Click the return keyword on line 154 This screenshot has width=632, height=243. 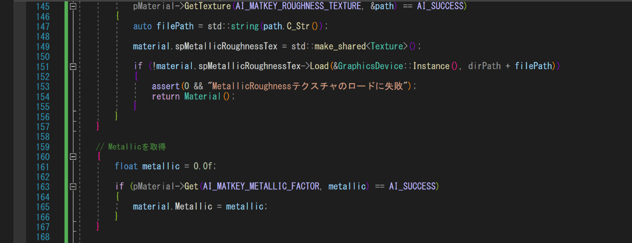click(x=165, y=96)
